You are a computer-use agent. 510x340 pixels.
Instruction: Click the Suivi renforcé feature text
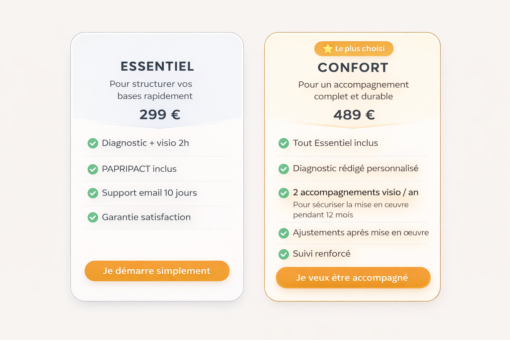click(x=321, y=254)
